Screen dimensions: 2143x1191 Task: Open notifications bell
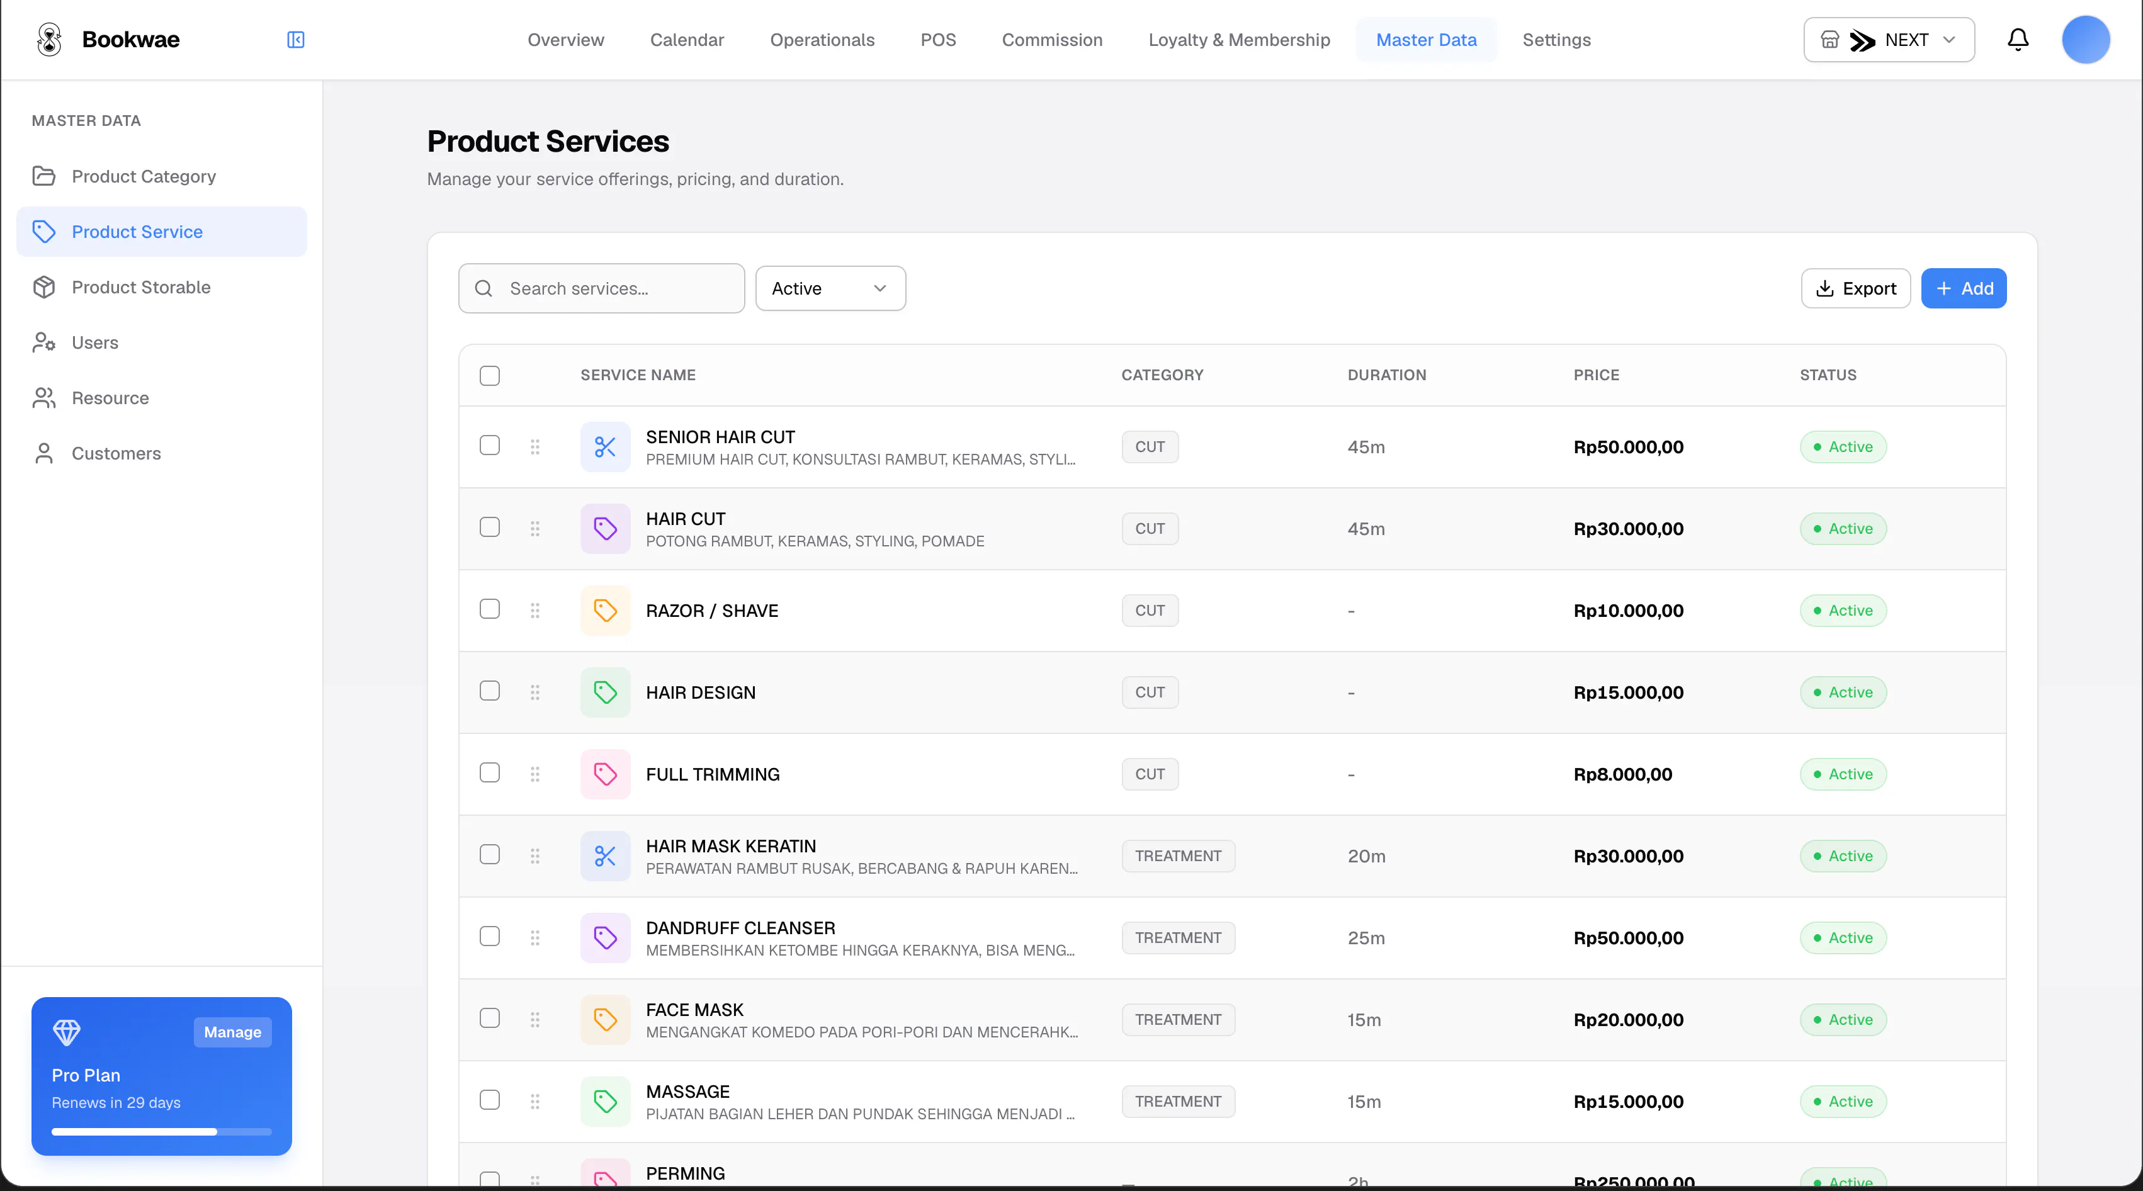(2017, 40)
